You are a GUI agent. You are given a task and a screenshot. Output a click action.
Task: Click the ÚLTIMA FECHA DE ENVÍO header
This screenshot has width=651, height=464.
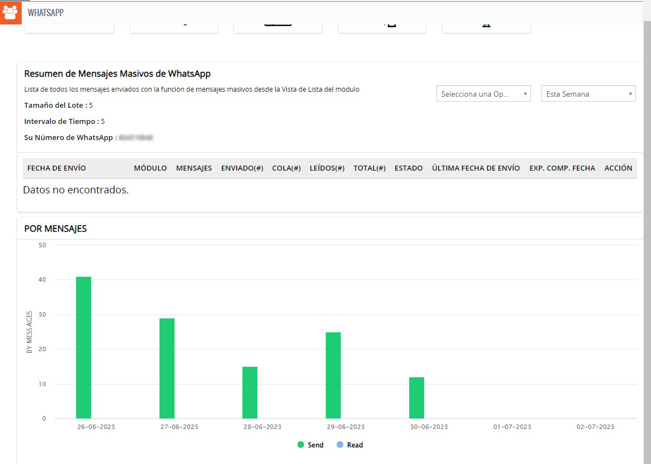point(476,168)
